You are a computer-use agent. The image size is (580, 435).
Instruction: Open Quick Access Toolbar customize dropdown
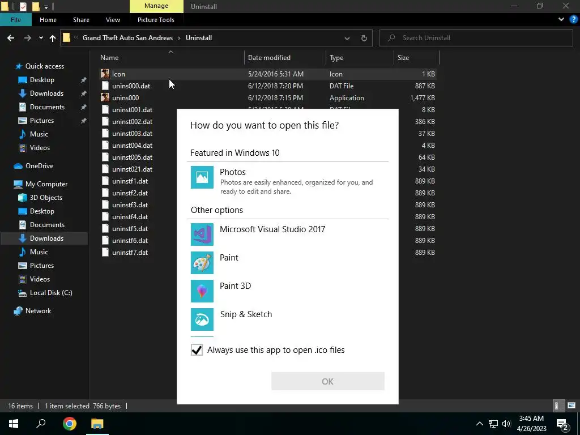coord(46,6)
